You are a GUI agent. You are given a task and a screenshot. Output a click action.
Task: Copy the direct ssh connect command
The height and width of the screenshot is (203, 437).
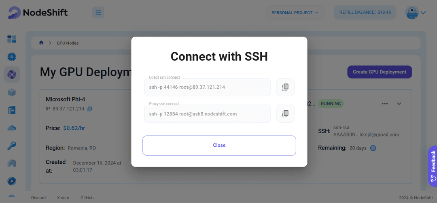click(x=285, y=87)
